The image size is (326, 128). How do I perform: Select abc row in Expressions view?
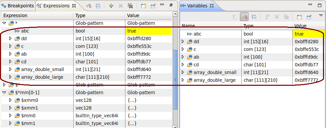[87, 31]
